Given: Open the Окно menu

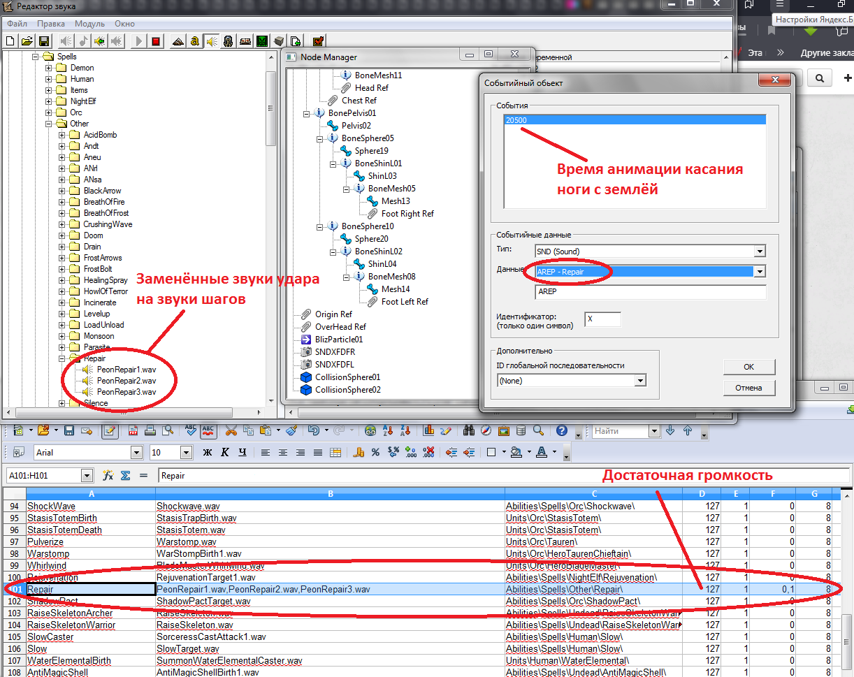Looking at the screenshot, I should point(125,24).
